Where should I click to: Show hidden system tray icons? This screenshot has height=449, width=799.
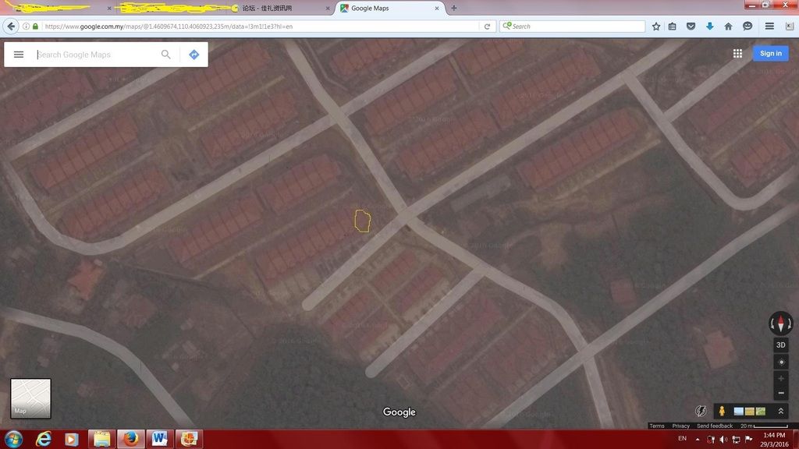click(x=698, y=440)
